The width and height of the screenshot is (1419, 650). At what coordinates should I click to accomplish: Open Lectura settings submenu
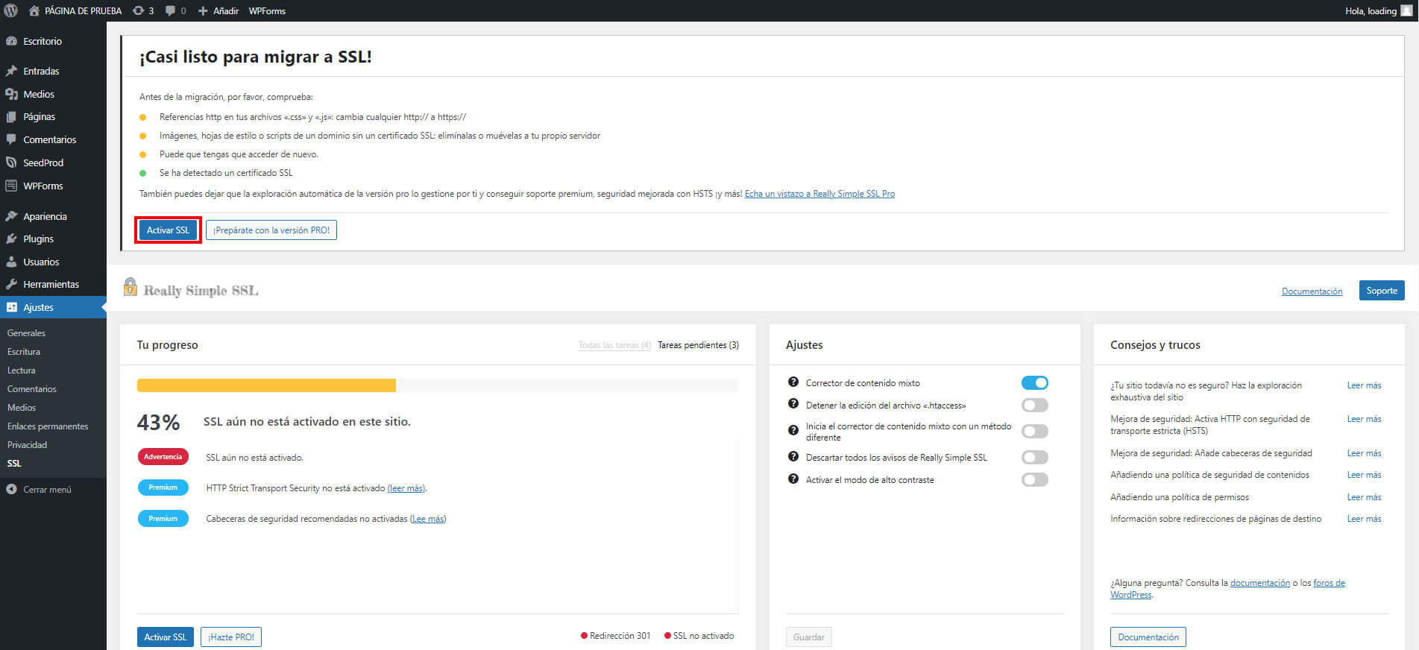21,370
